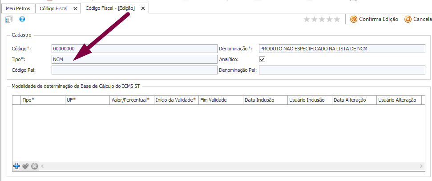Screen dimensions: 432x181
Task: Rate with the second star
Action: pyautogui.click(x=315, y=19)
